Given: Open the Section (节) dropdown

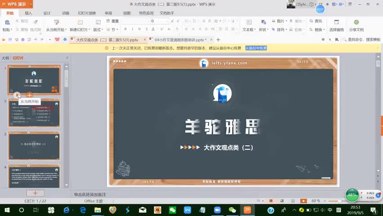Looking at the screenshot, I should tap(112, 30).
